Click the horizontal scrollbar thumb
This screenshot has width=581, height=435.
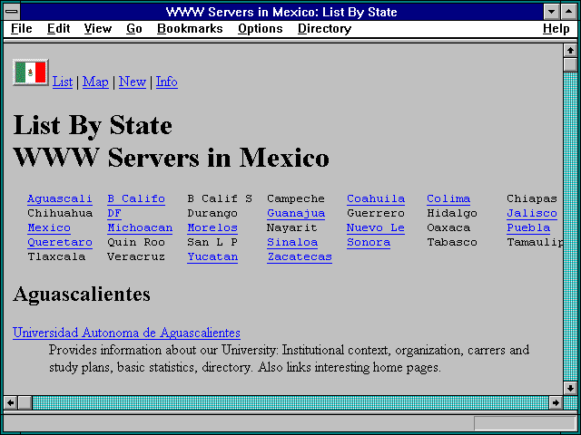(x=25, y=402)
